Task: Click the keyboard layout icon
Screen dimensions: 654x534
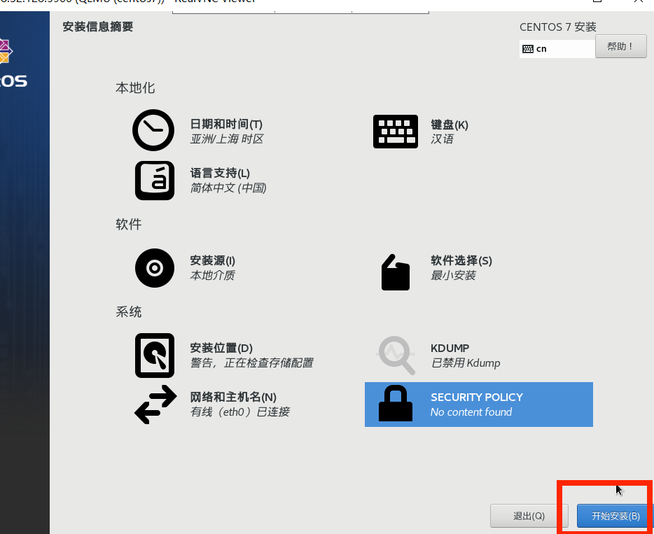Action: pyautogui.click(x=396, y=132)
